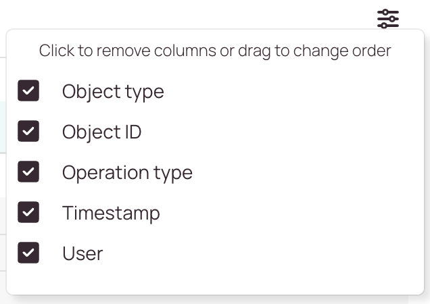
Task: Uncheck the Object type checkbox
Action: click(28, 91)
